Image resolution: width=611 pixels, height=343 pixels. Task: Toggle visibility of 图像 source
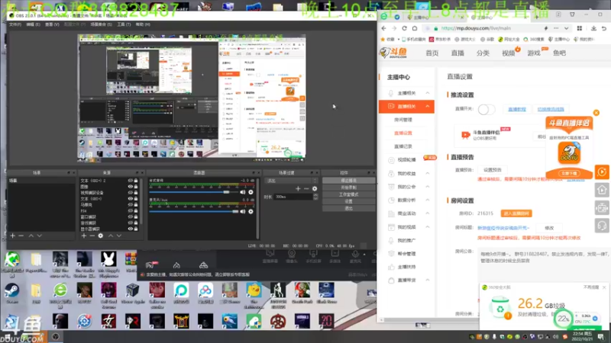click(131, 187)
